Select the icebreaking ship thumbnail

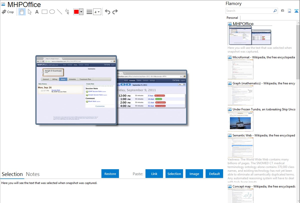pyautogui.click(x=240, y=121)
